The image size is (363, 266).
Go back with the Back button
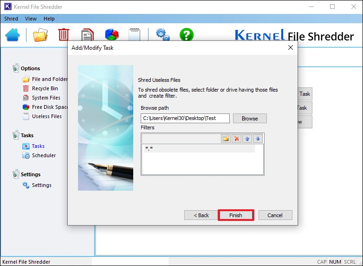point(201,215)
